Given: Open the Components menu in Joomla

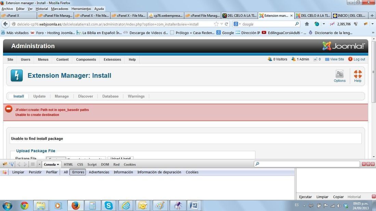Looking at the screenshot, I should click(86, 59).
